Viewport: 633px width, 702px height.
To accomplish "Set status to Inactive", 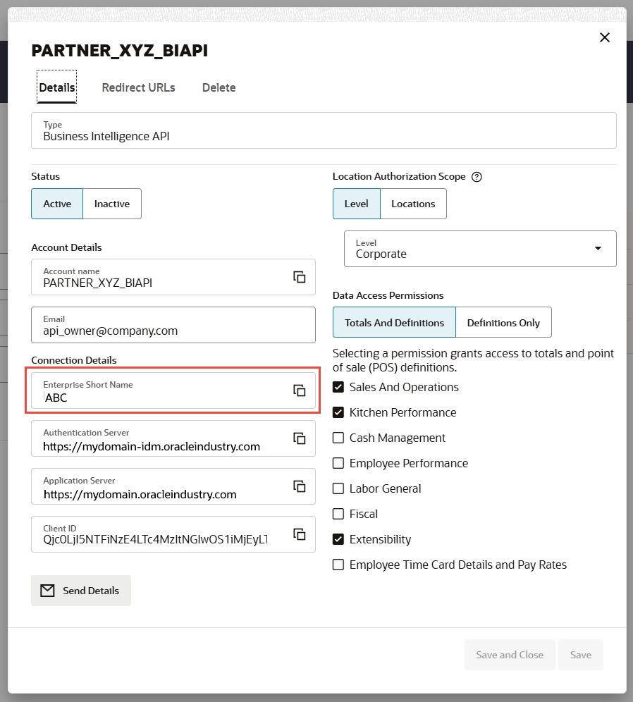I will click(112, 204).
